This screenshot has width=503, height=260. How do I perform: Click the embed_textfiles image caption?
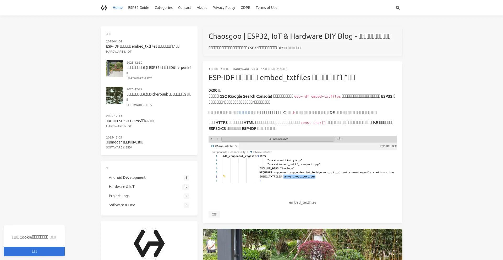(x=303, y=202)
